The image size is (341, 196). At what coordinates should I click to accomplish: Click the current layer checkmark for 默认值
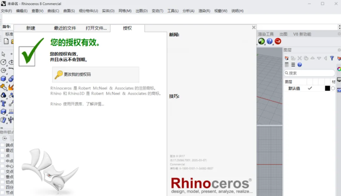310,88
